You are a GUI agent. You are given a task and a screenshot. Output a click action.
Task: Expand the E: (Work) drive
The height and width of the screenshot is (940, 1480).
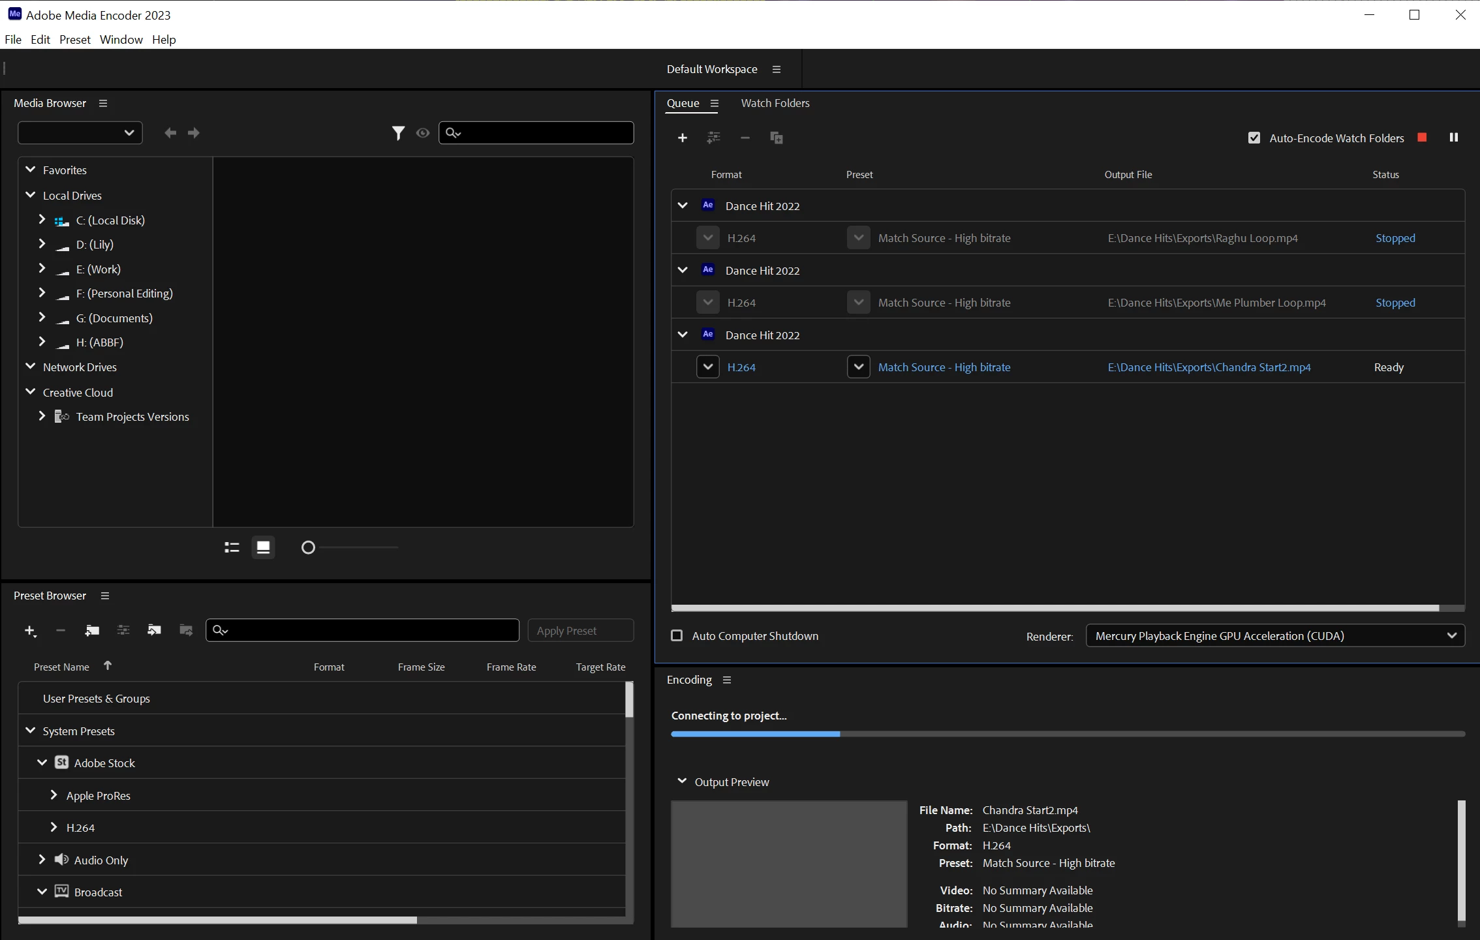click(42, 269)
